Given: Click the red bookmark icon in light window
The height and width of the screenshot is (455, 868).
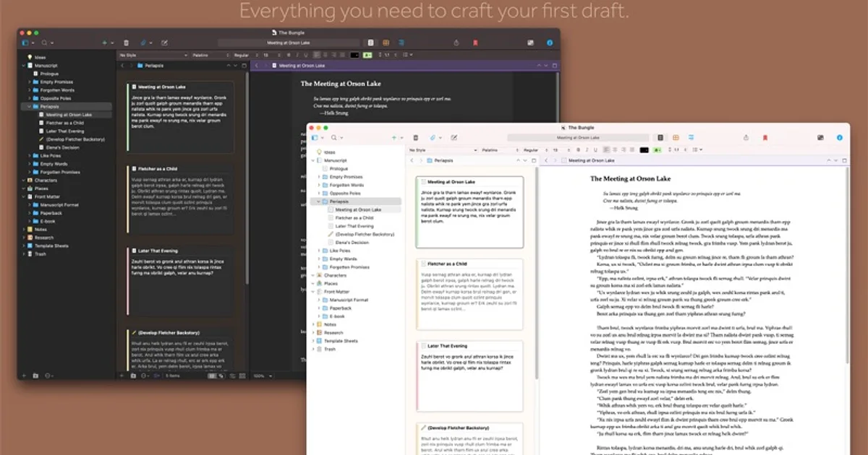Looking at the screenshot, I should coord(765,137).
